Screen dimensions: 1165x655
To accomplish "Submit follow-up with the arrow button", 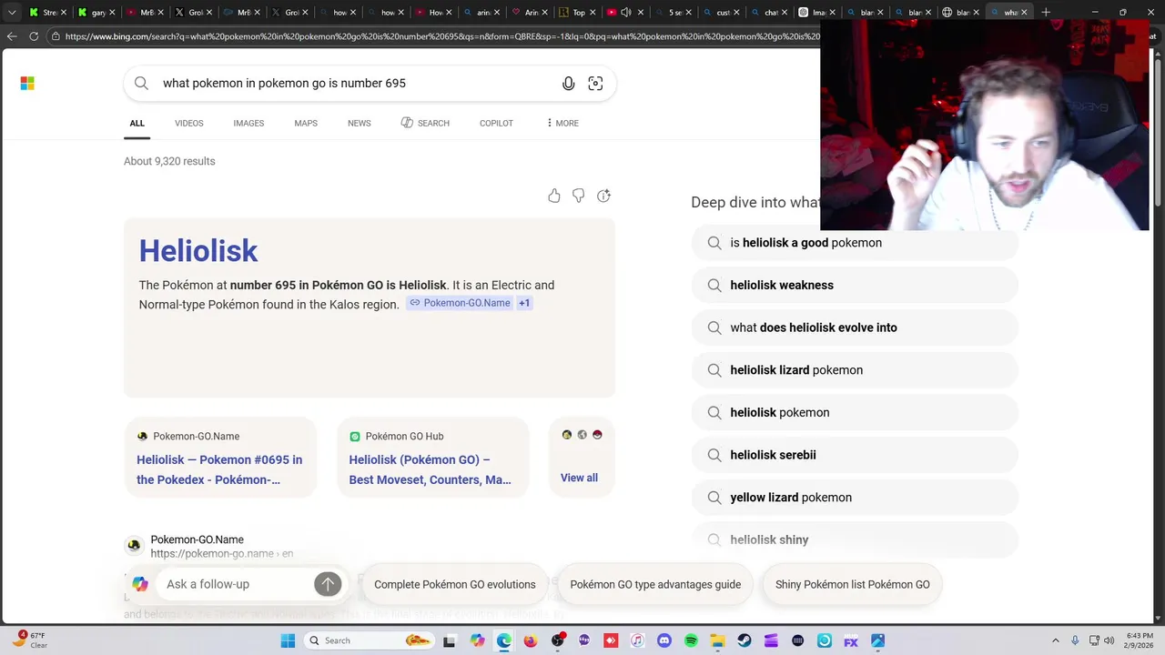I will [x=328, y=584].
